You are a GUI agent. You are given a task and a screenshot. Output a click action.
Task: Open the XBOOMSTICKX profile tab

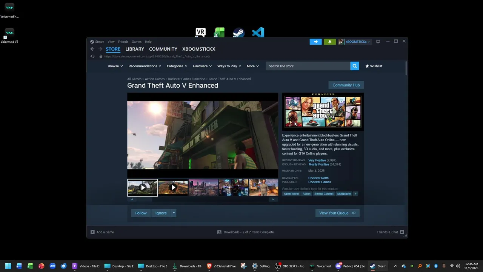pyautogui.click(x=199, y=49)
